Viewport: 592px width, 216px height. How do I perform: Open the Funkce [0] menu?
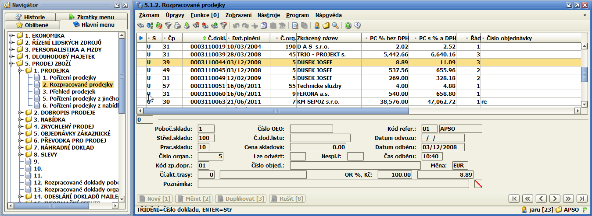click(x=205, y=15)
